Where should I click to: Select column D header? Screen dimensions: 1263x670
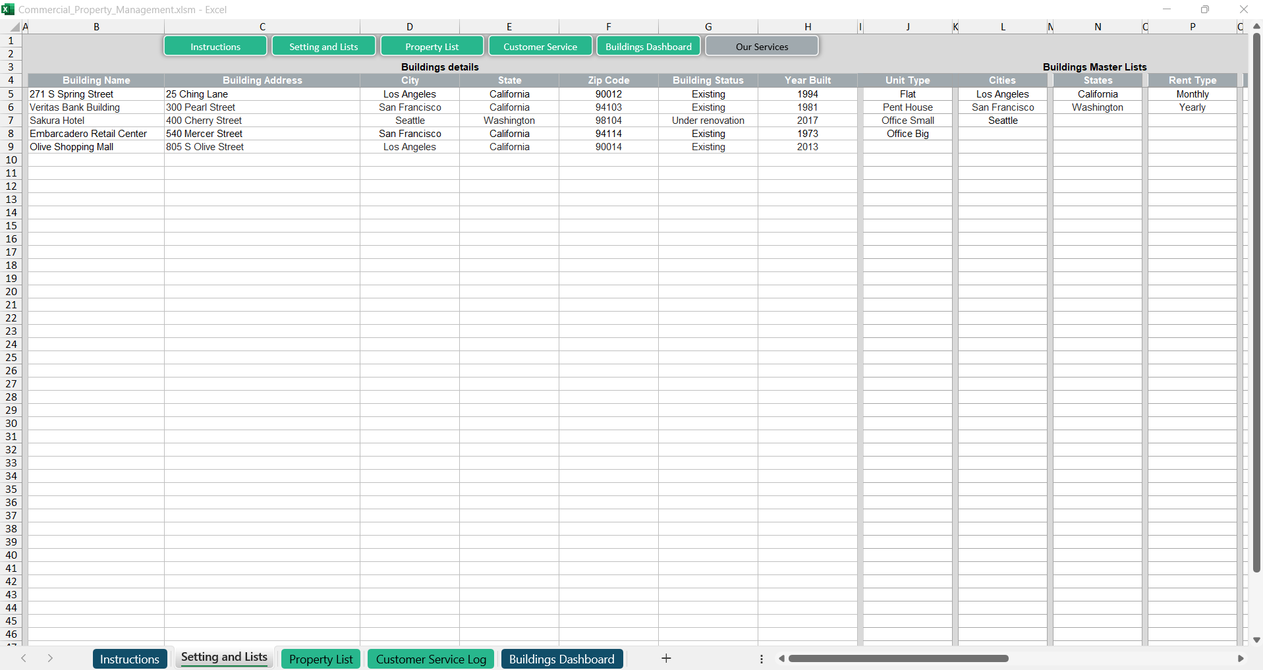pos(409,27)
